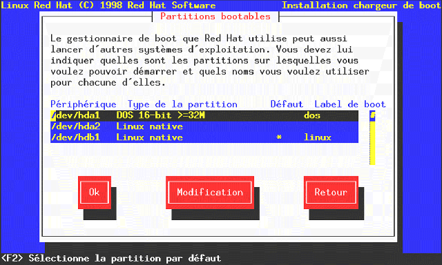Select the /dev/hda2 Linux native row
This screenshot has width=442, height=265.
(204, 126)
